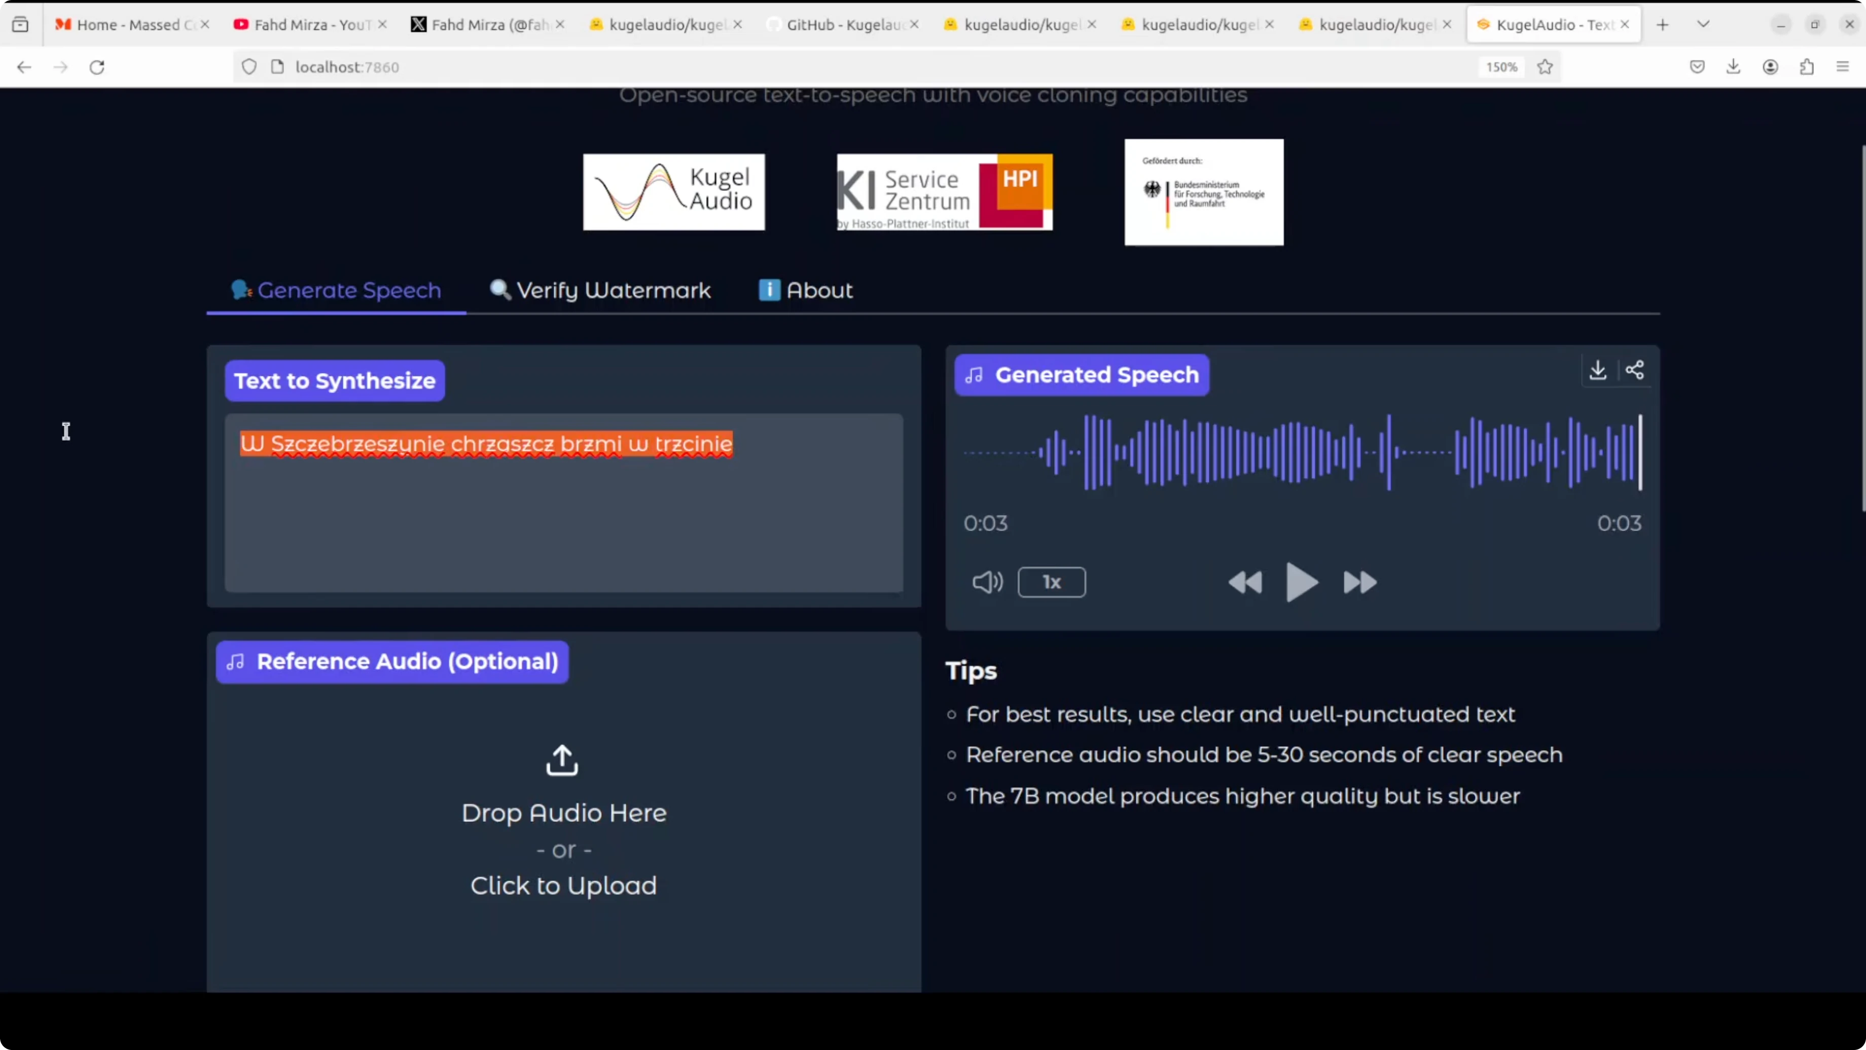The height and width of the screenshot is (1050, 1866).
Task: Change the 1x playback speed
Action: [x=1051, y=582]
